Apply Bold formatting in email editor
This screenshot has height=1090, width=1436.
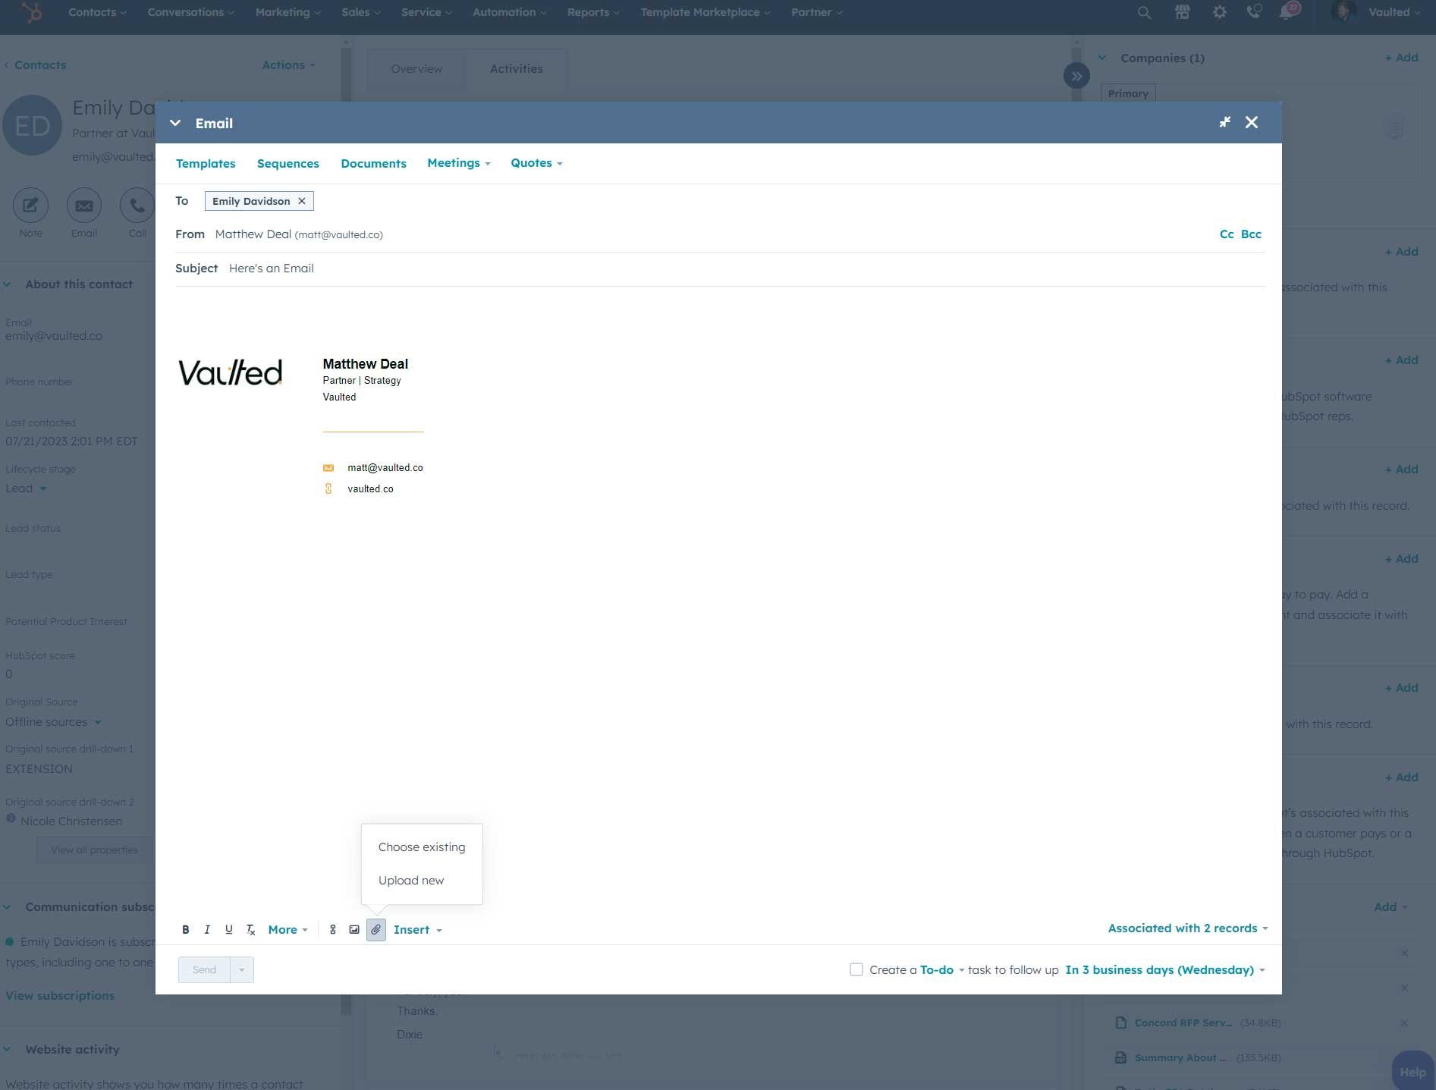click(185, 929)
